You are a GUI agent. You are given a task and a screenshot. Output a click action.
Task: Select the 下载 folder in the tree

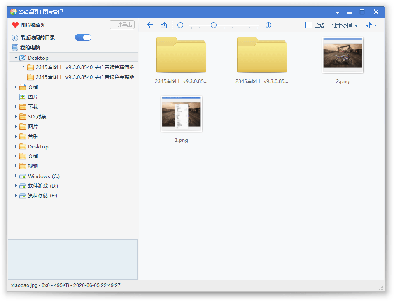[x=33, y=107]
